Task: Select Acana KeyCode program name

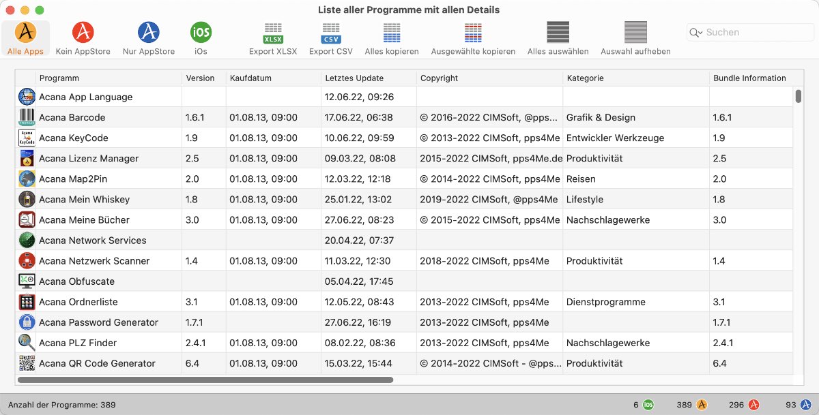Action: [x=74, y=138]
